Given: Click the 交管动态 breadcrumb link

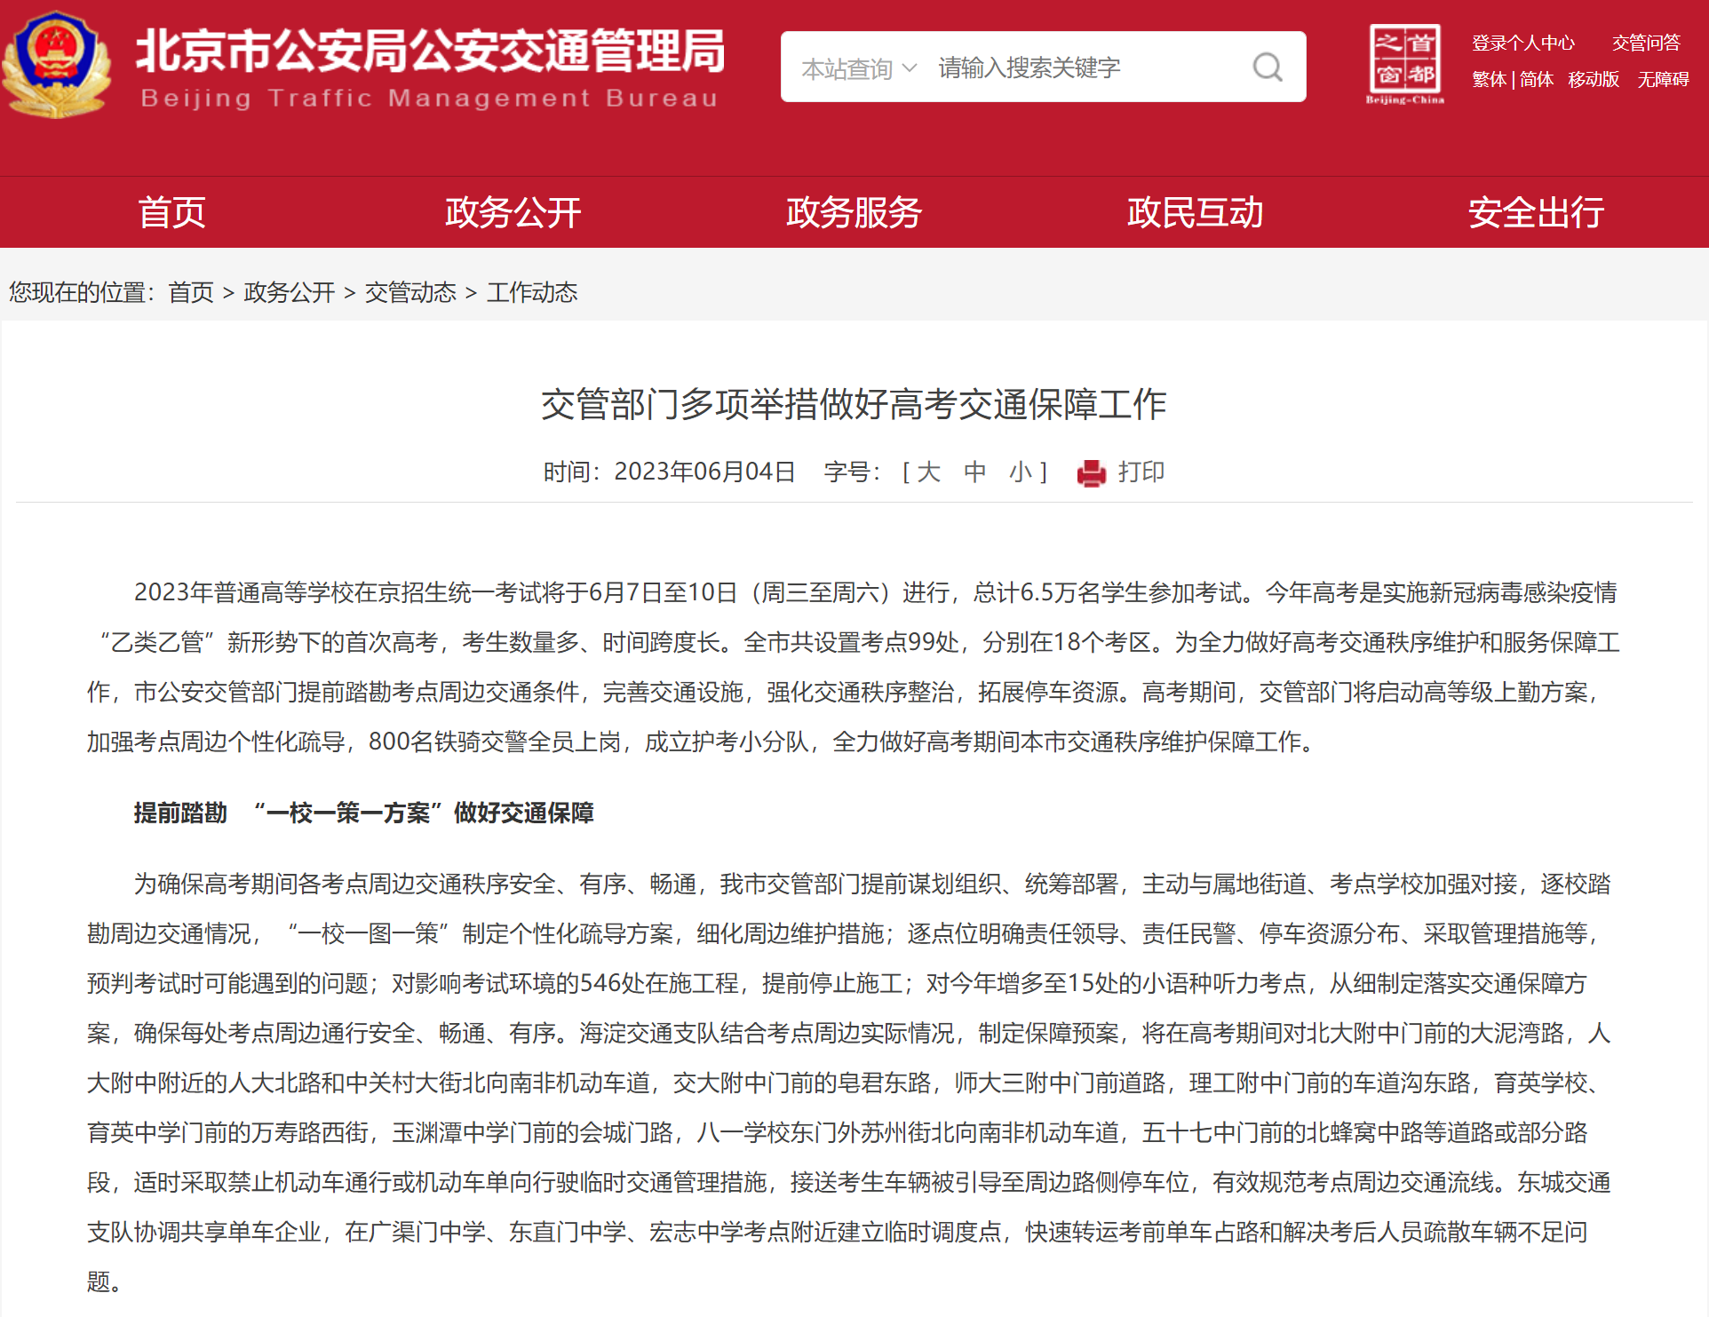Looking at the screenshot, I should pyautogui.click(x=410, y=292).
